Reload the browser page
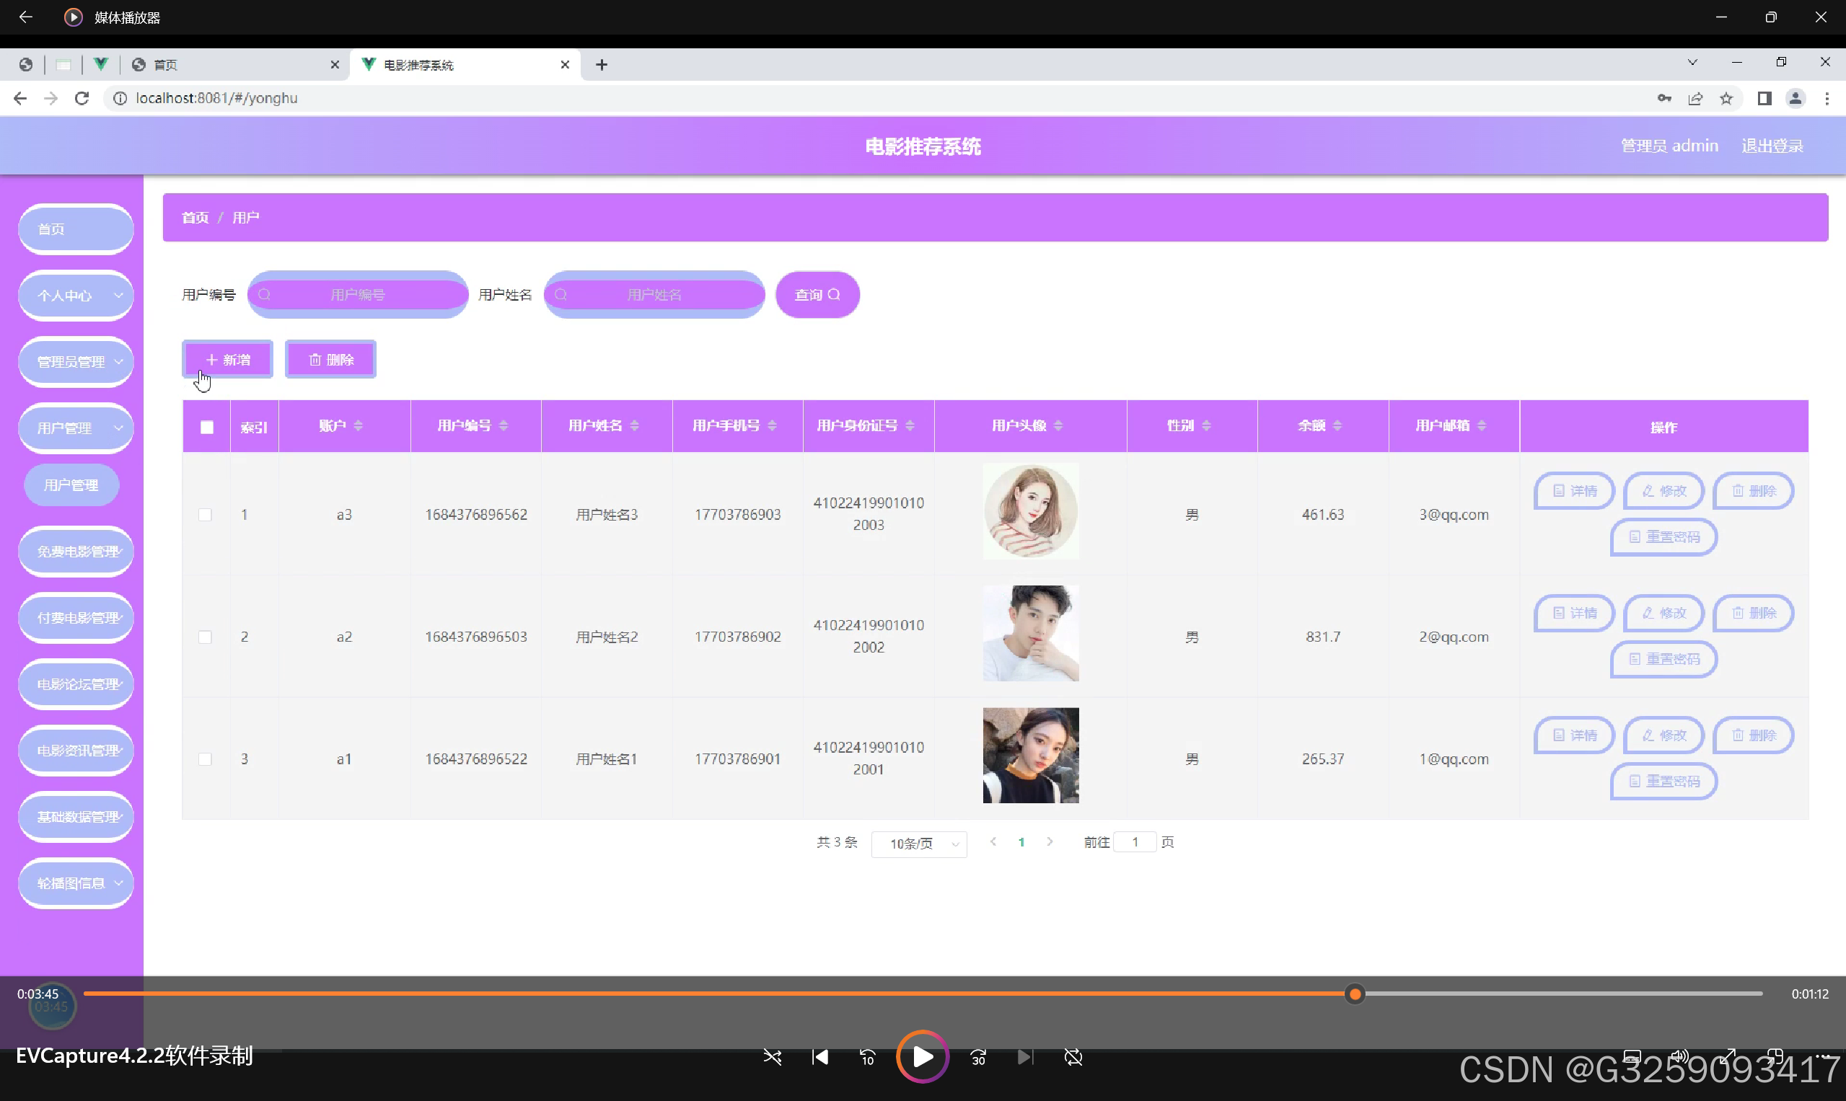Image resolution: width=1846 pixels, height=1101 pixels. pyautogui.click(x=82, y=98)
